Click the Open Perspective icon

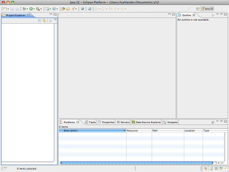coord(198,9)
